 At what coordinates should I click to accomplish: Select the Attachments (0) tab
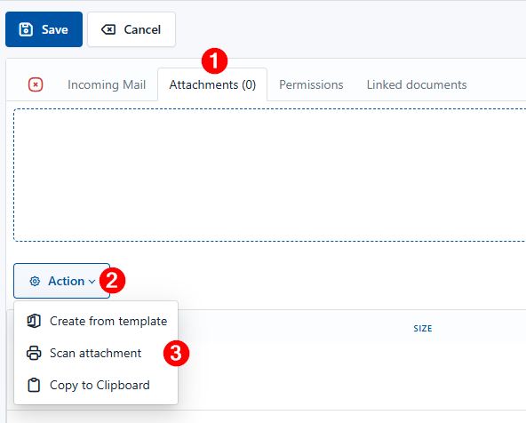point(212,84)
